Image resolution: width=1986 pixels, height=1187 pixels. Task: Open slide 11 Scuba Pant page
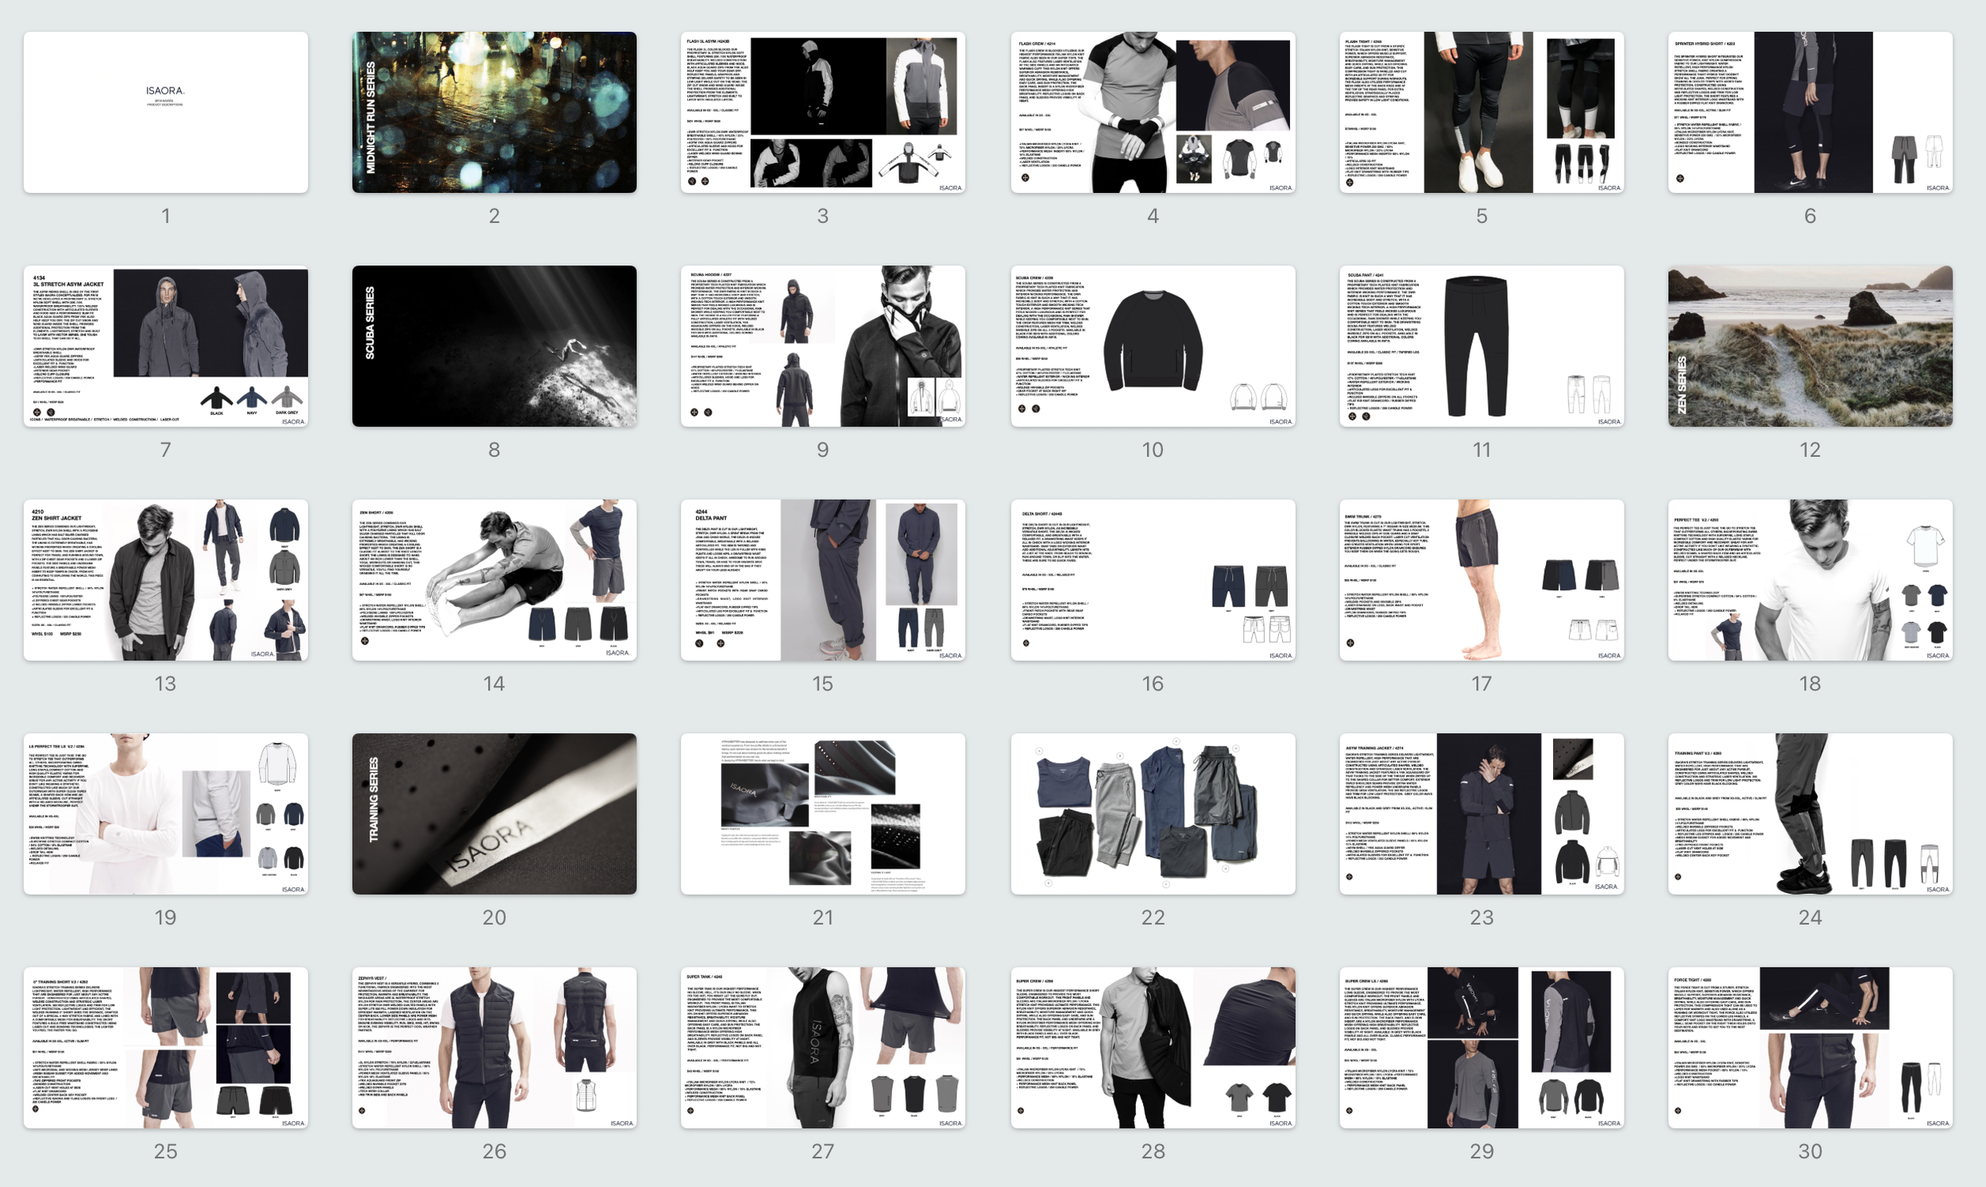click(x=1482, y=346)
